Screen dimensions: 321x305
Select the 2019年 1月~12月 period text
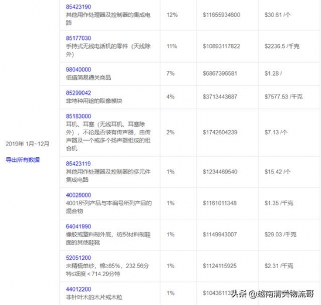28,144
